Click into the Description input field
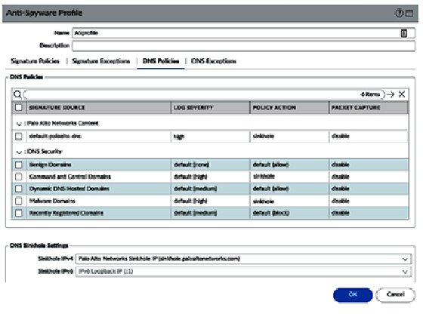This screenshot has height=317, width=423. (x=243, y=45)
